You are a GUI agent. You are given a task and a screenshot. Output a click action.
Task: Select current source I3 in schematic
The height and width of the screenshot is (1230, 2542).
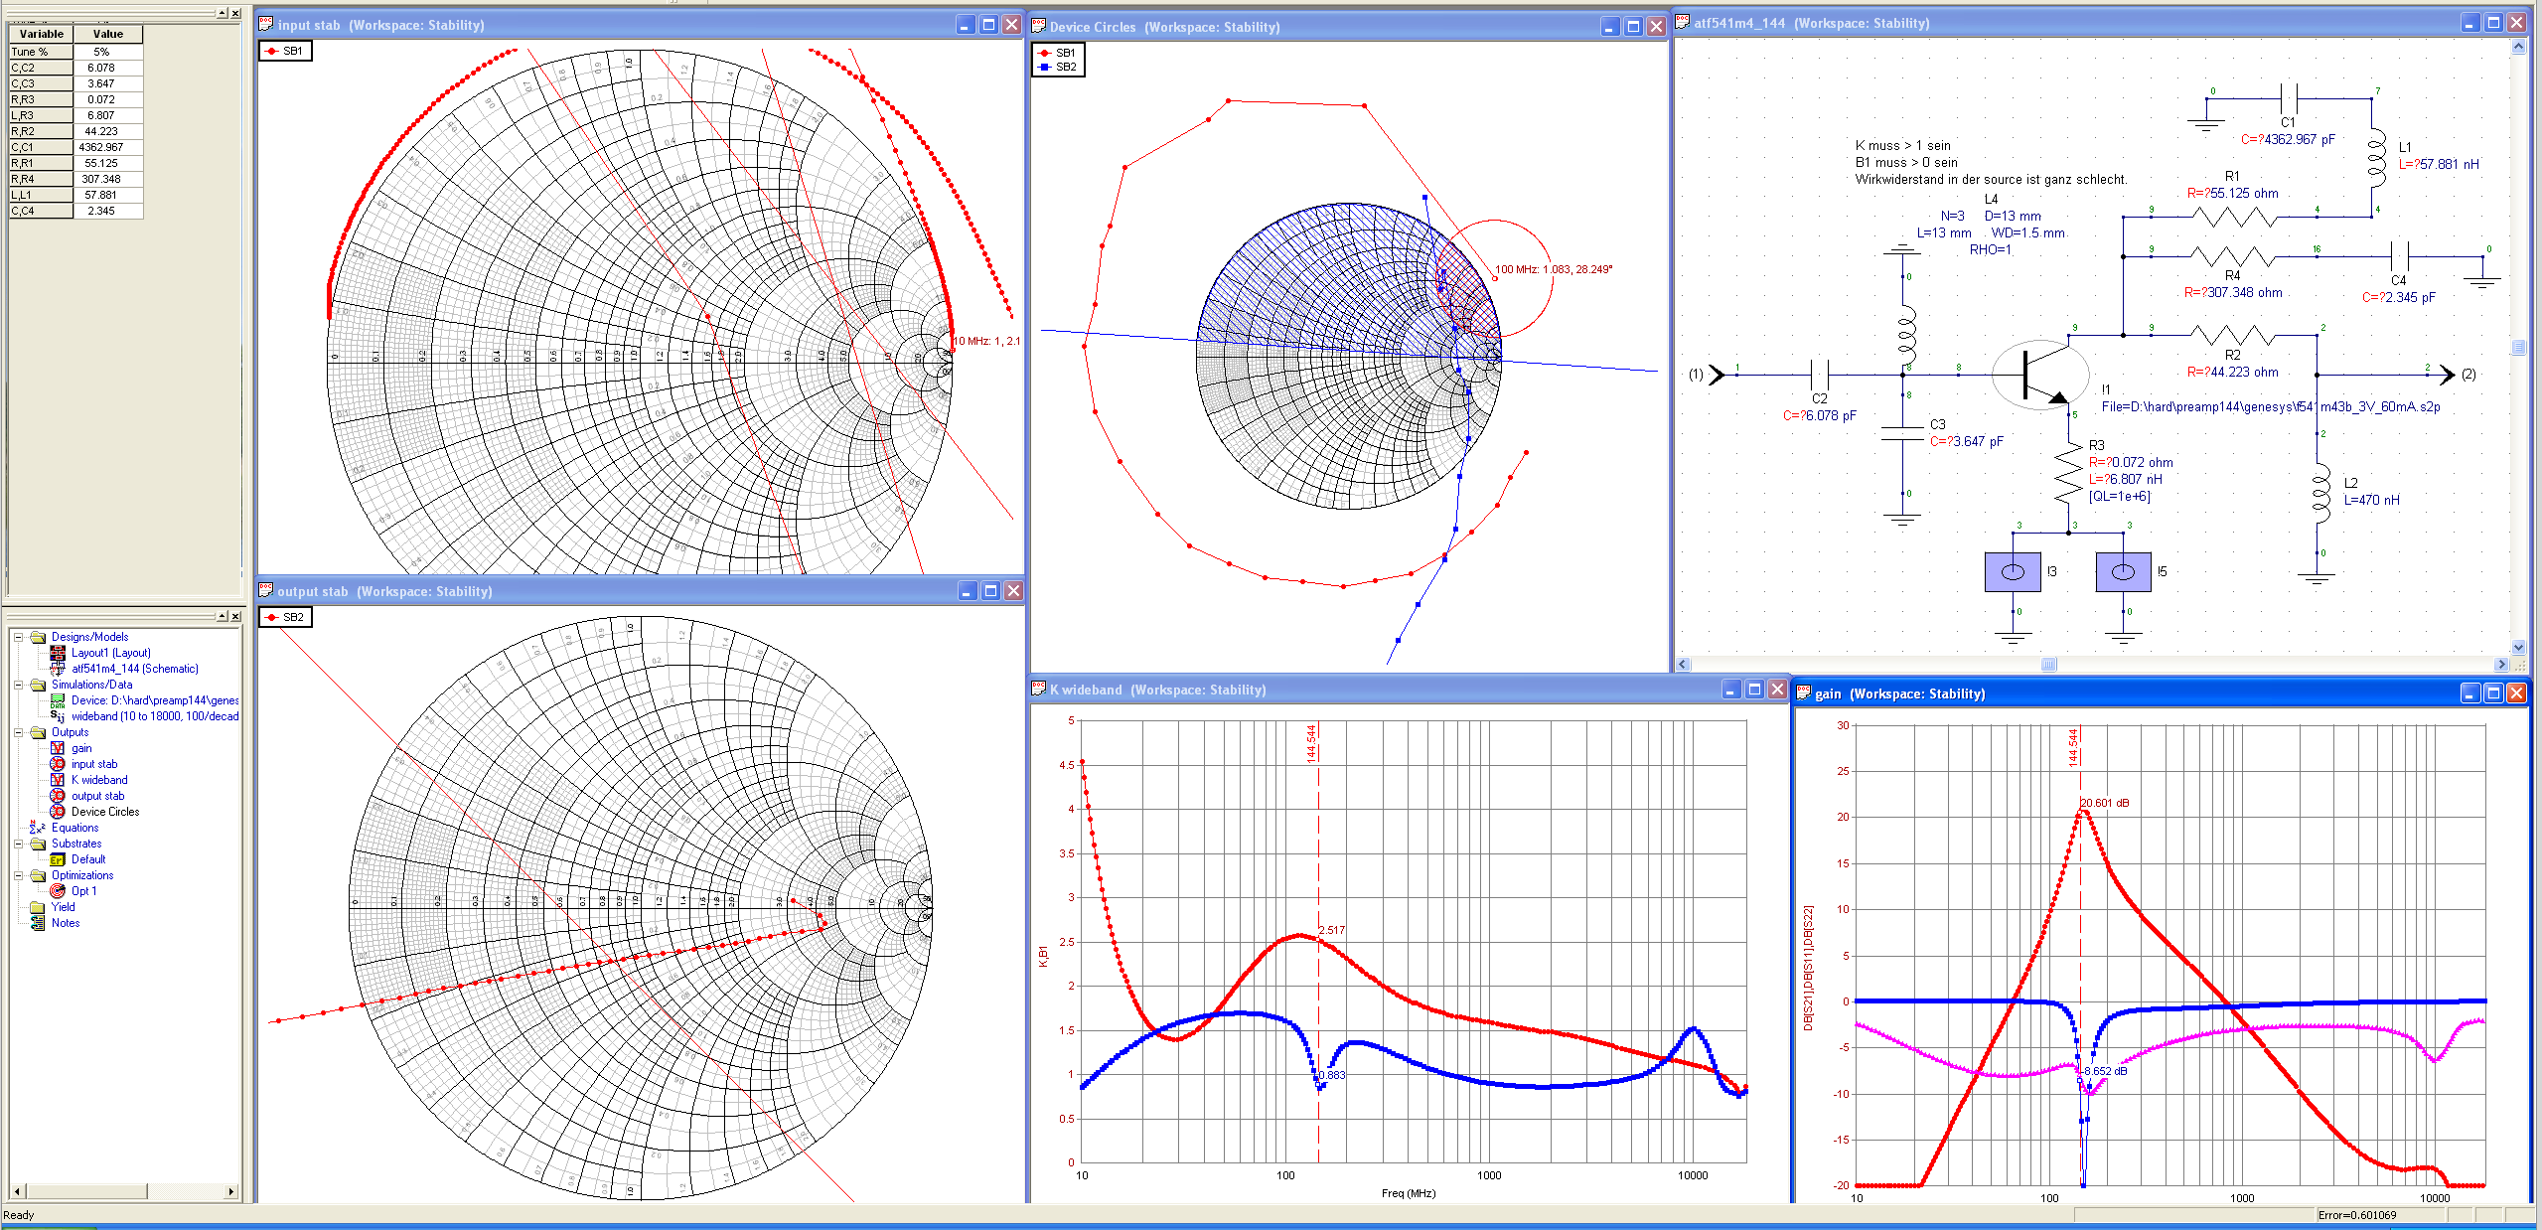(2013, 571)
